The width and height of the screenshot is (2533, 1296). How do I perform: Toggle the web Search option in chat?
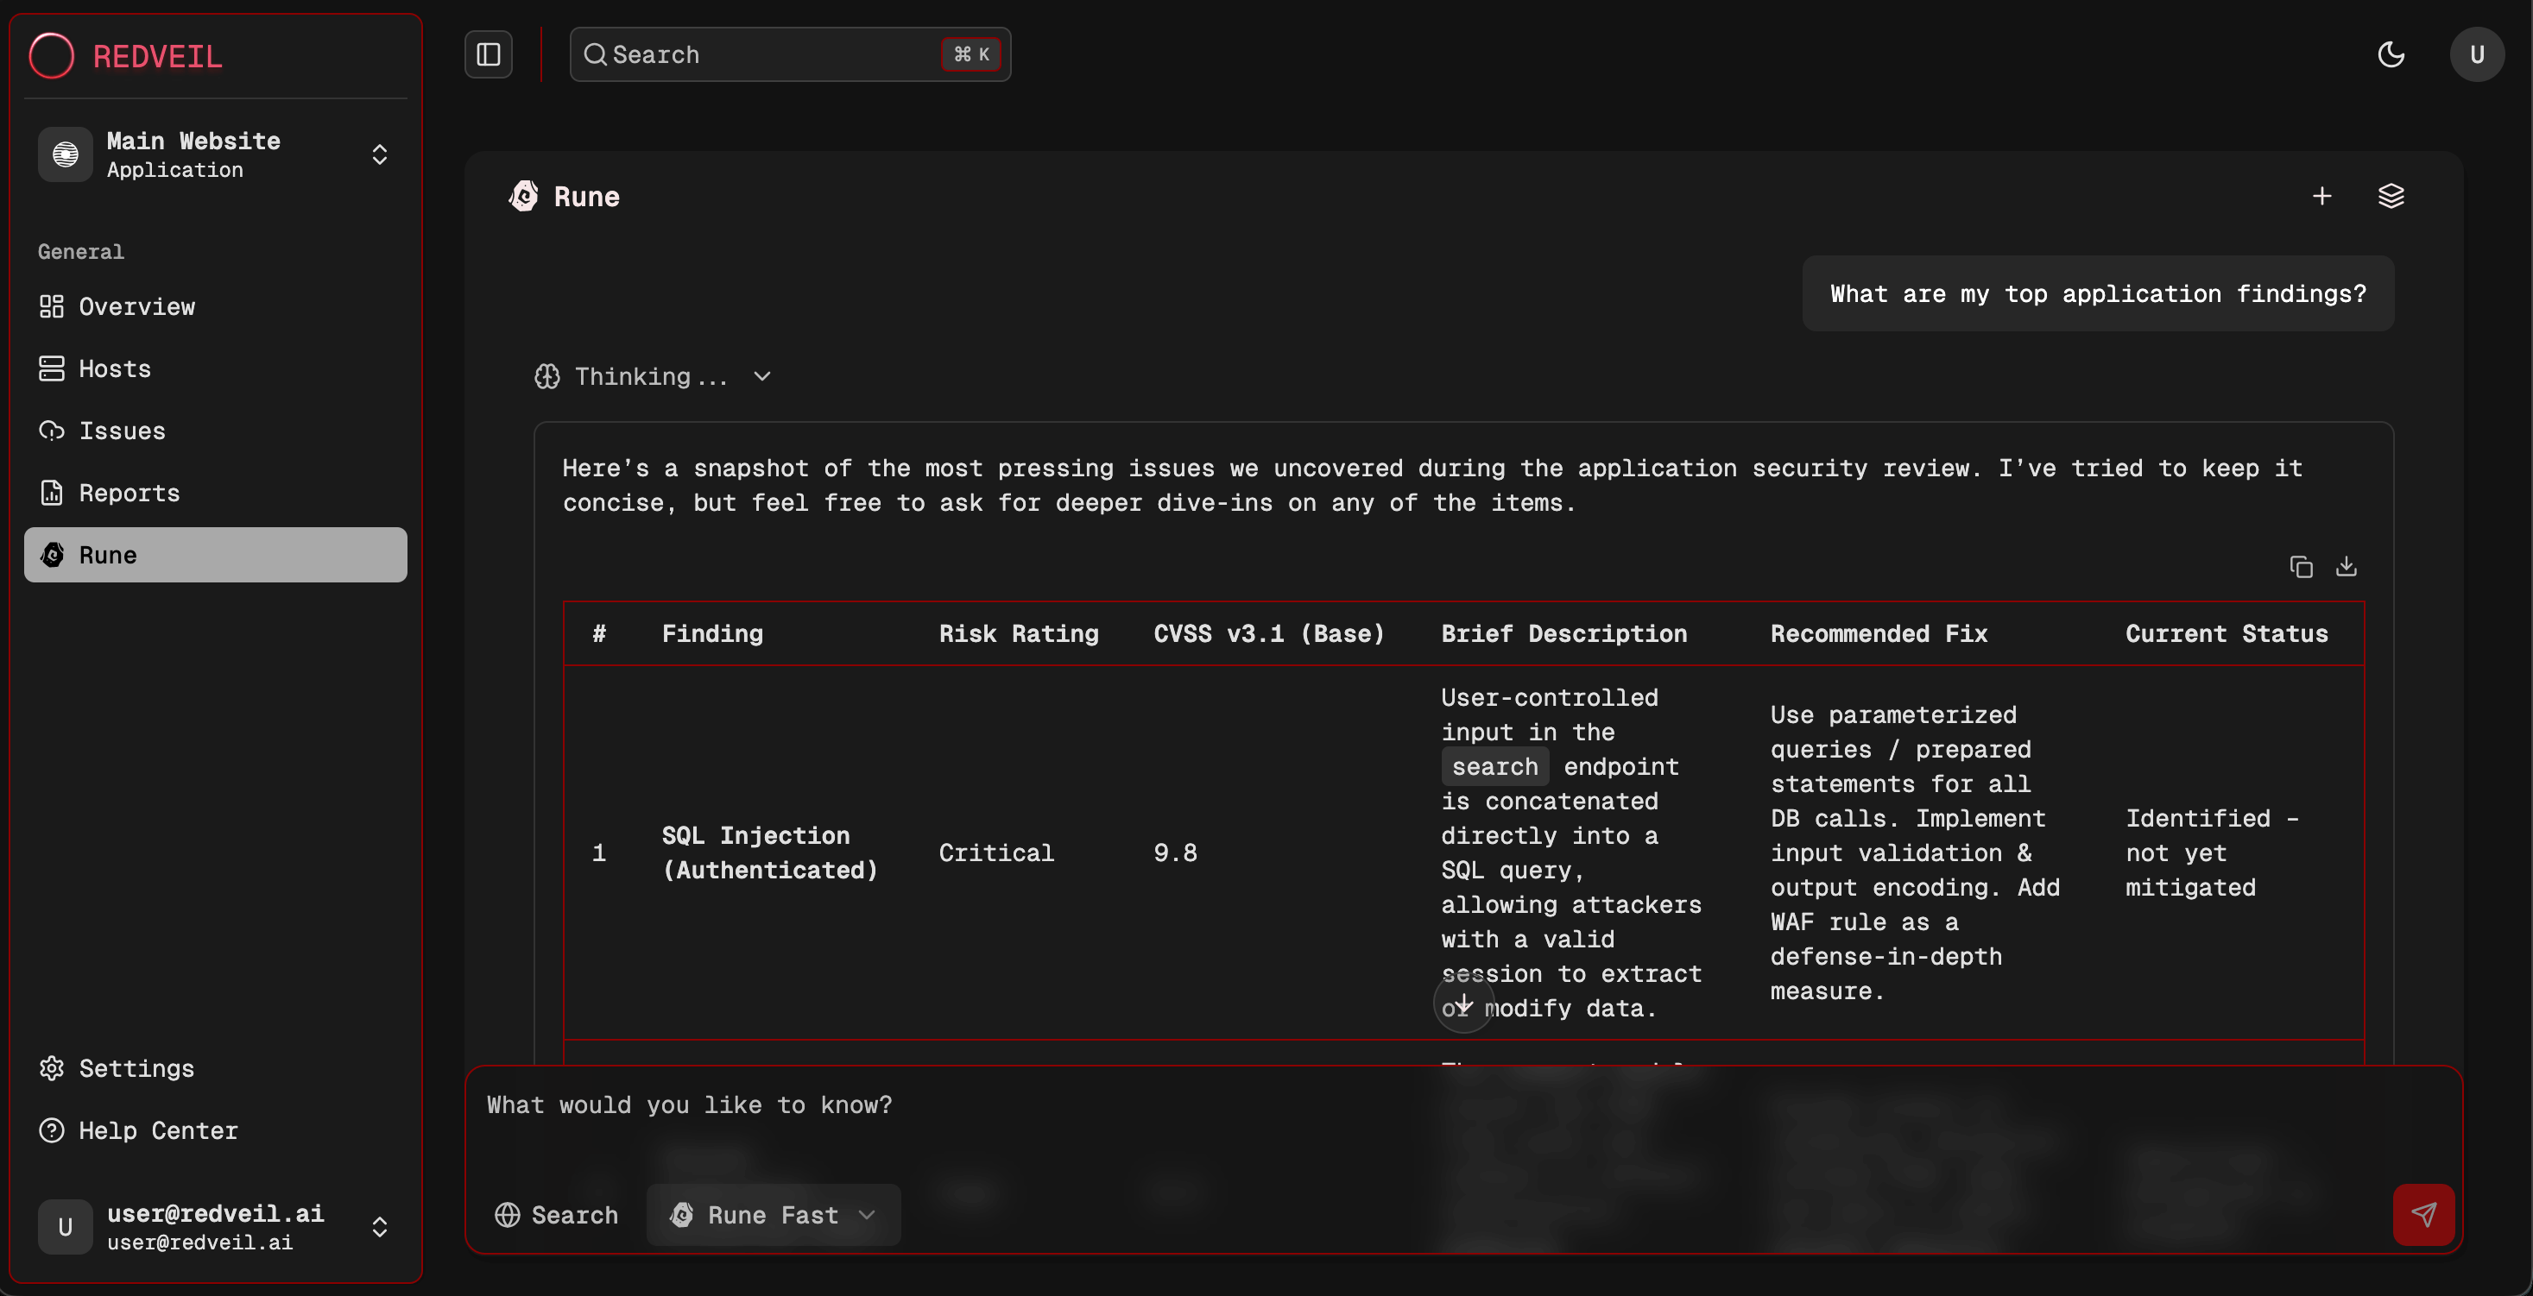pos(557,1216)
